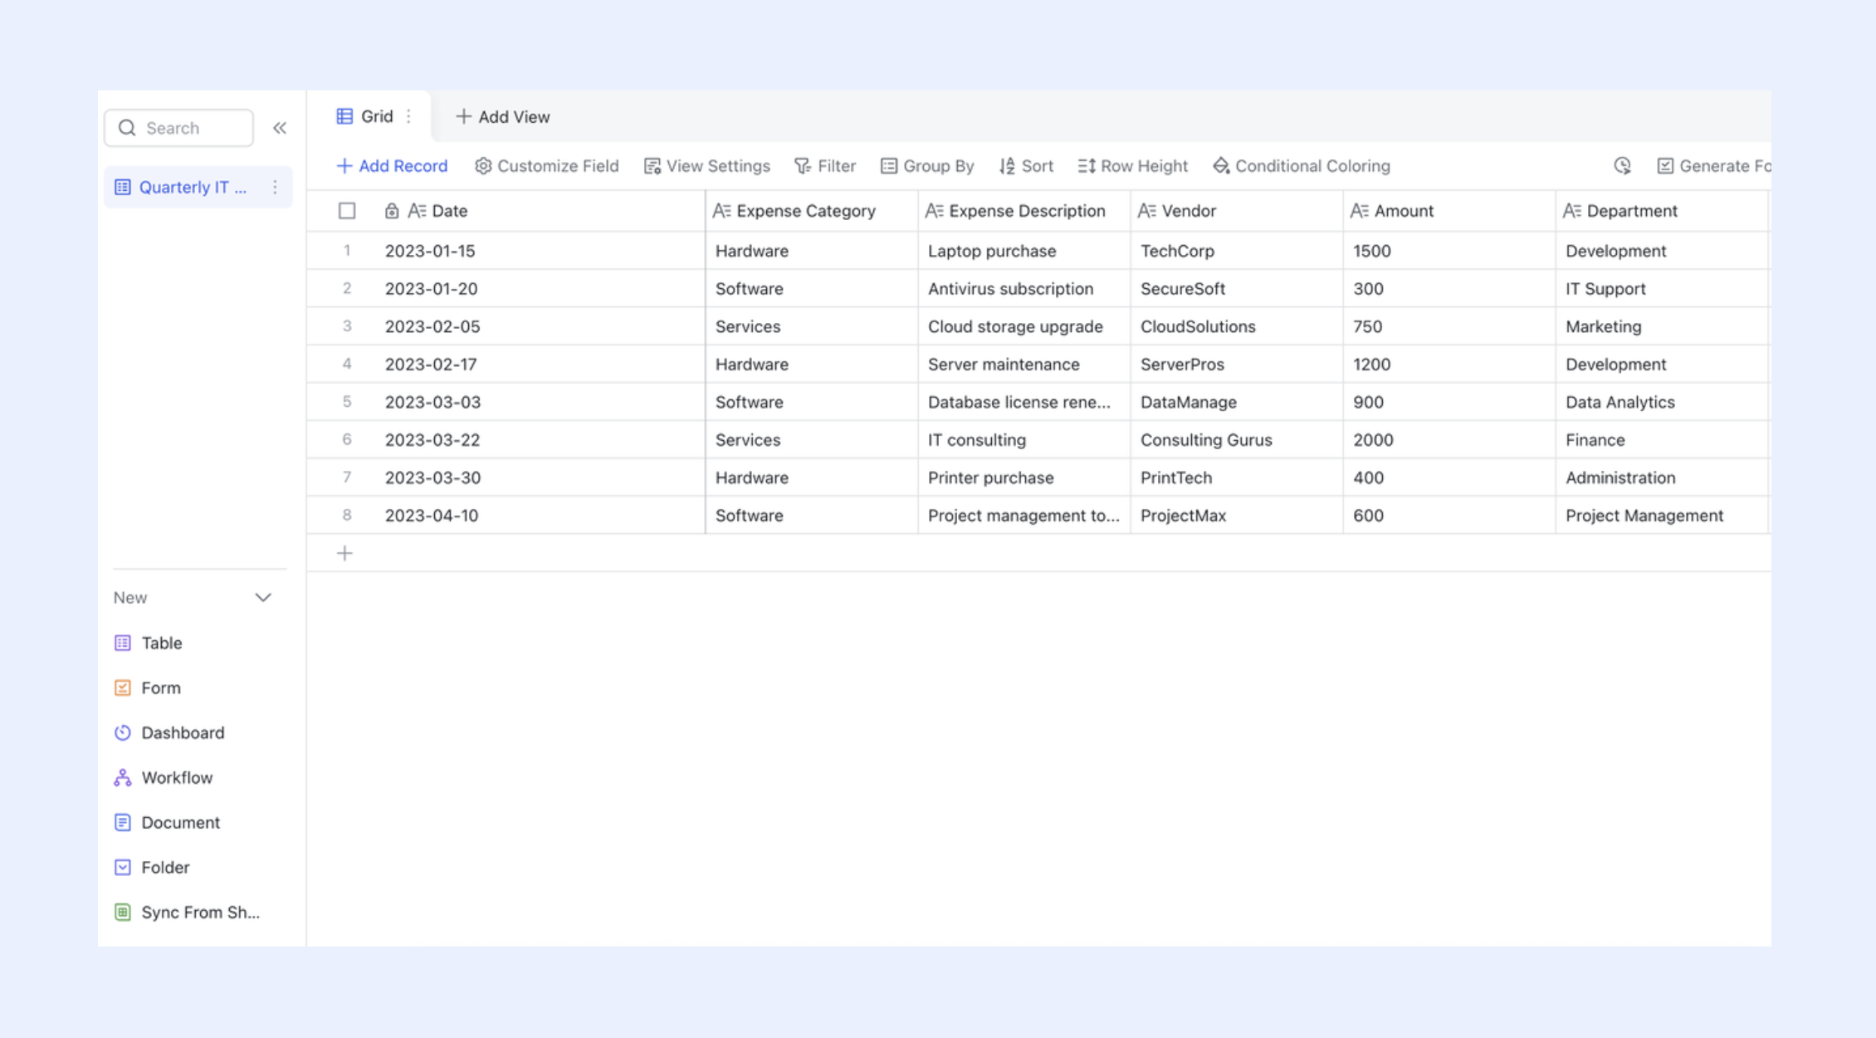Click the Date column header

(x=541, y=211)
